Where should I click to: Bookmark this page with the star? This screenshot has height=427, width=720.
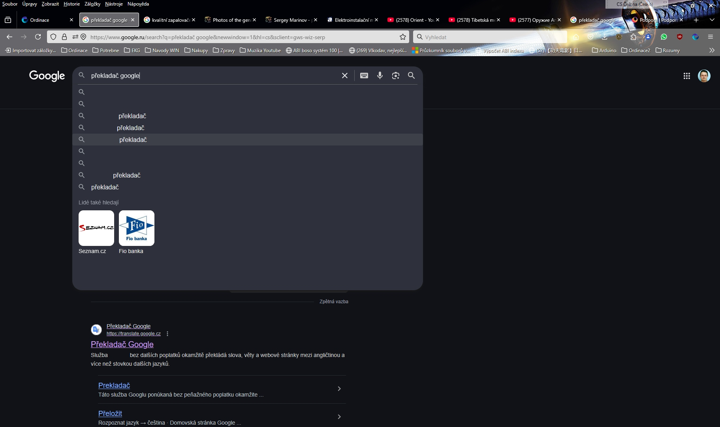click(x=403, y=37)
